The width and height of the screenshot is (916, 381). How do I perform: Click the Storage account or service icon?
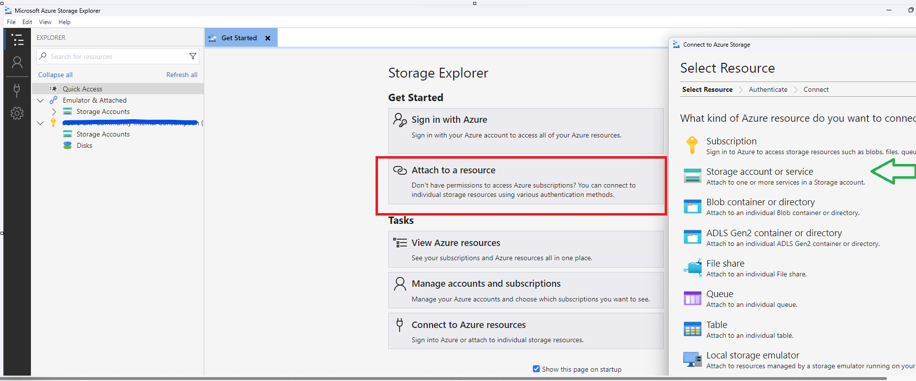click(x=693, y=176)
